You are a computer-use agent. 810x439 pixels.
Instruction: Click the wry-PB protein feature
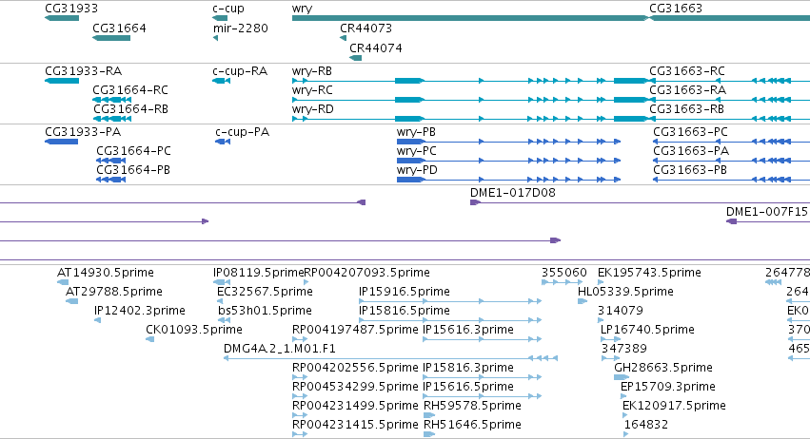[508, 142]
